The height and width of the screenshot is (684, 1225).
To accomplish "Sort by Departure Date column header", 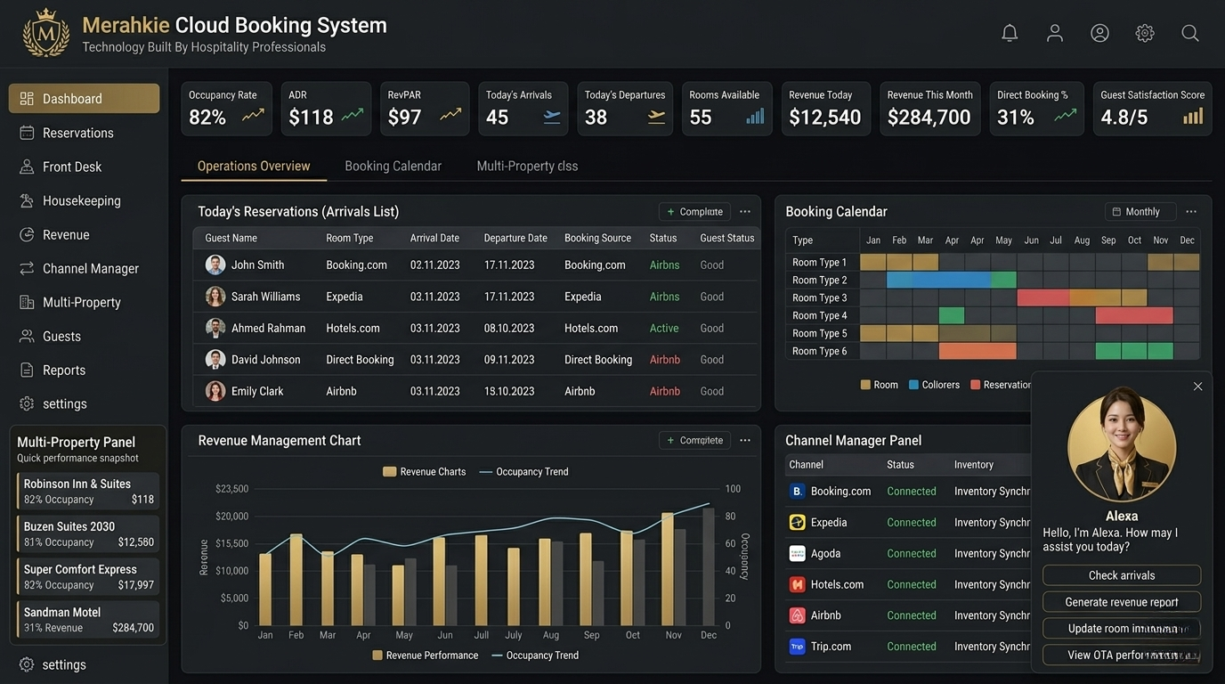I will point(515,238).
